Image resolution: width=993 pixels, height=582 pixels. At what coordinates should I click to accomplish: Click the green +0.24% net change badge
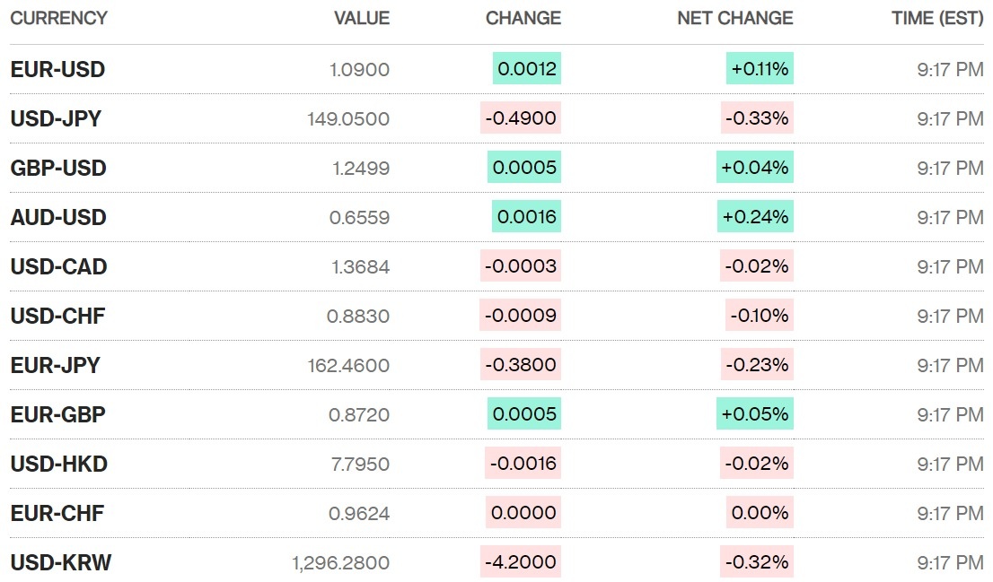(755, 217)
